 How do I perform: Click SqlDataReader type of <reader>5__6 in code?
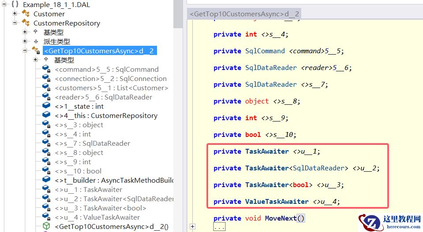coord(271,67)
